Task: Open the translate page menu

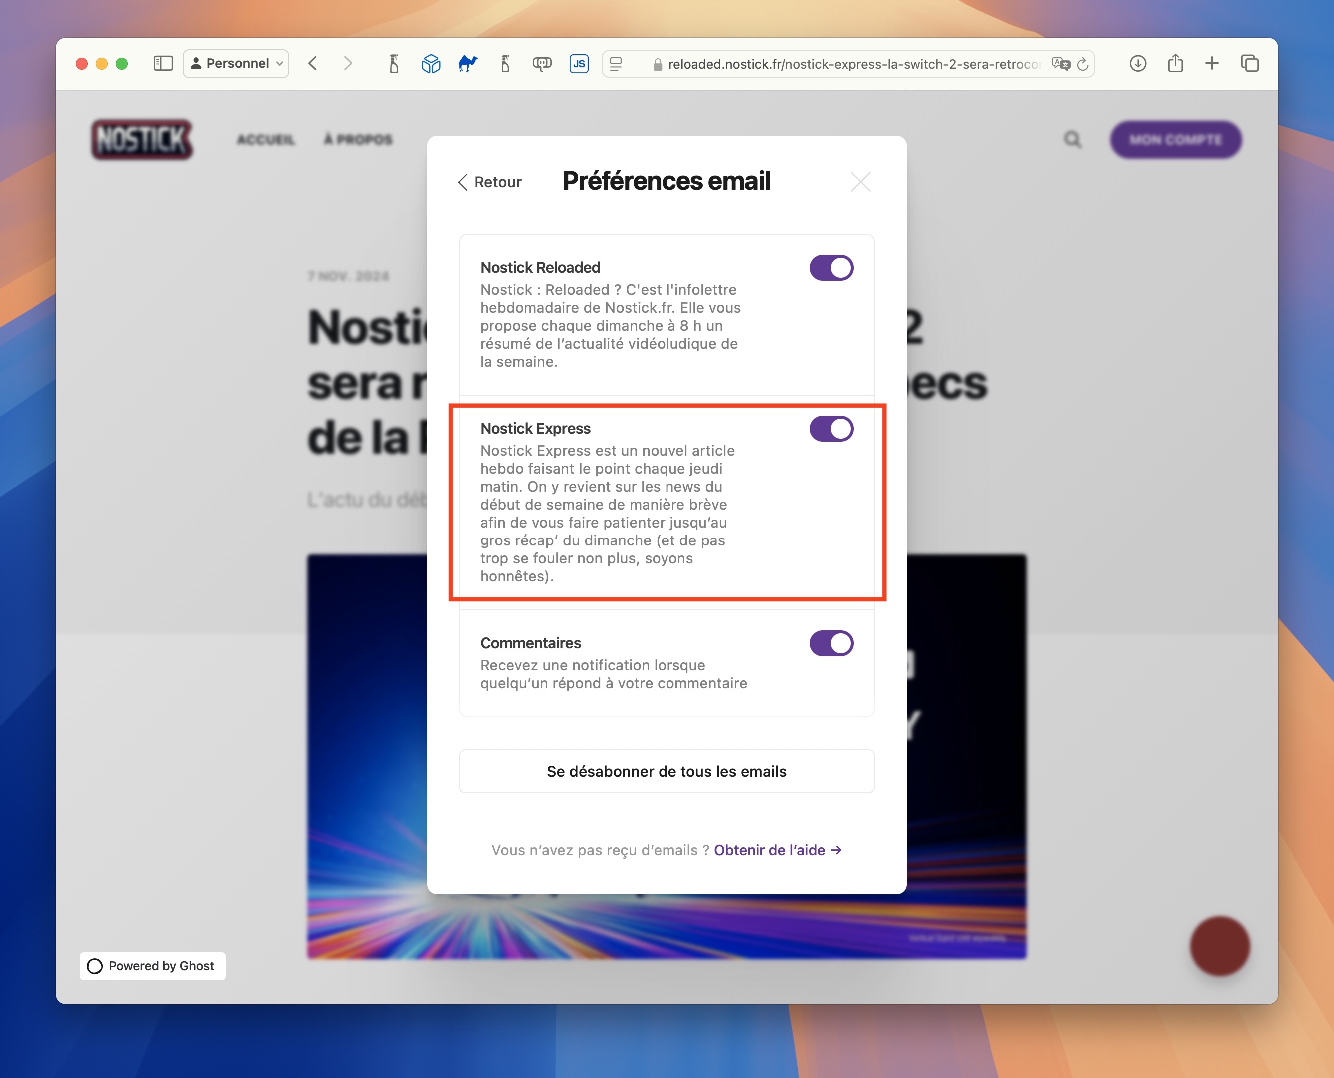Action: (1060, 63)
